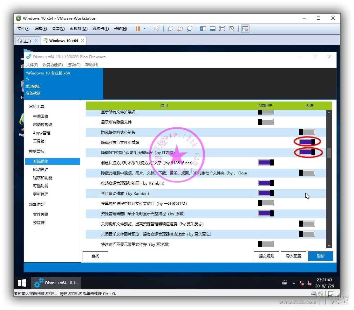Enable 快速访问不显示常用文件夹 switch

[x=266, y=244]
